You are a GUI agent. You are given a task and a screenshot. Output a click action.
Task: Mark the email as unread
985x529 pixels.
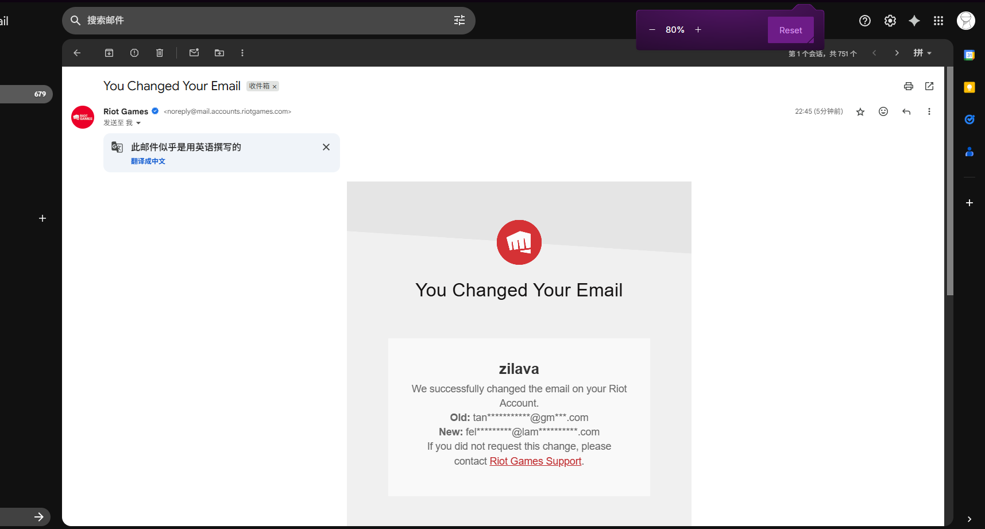click(194, 53)
